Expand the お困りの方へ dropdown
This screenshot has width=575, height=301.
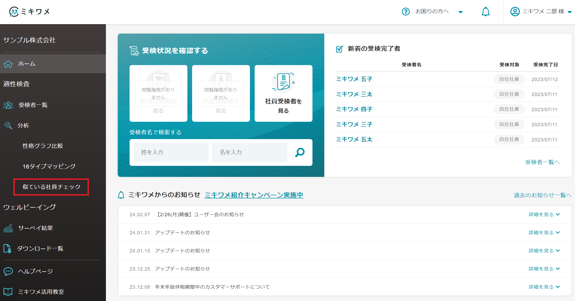(461, 12)
